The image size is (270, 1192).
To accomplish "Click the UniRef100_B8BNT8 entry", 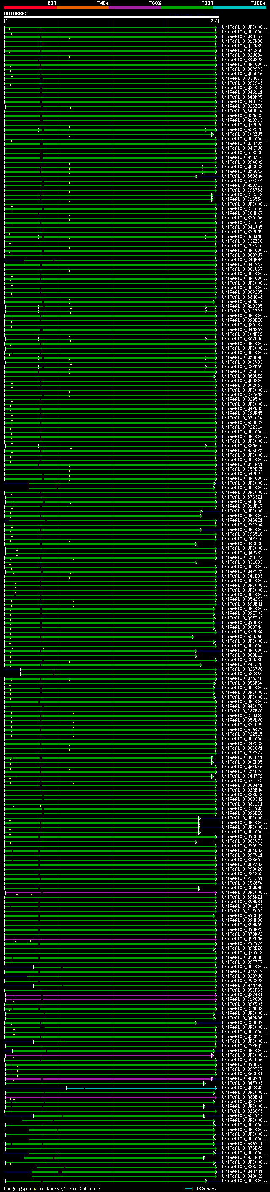I will tap(242, 795).
